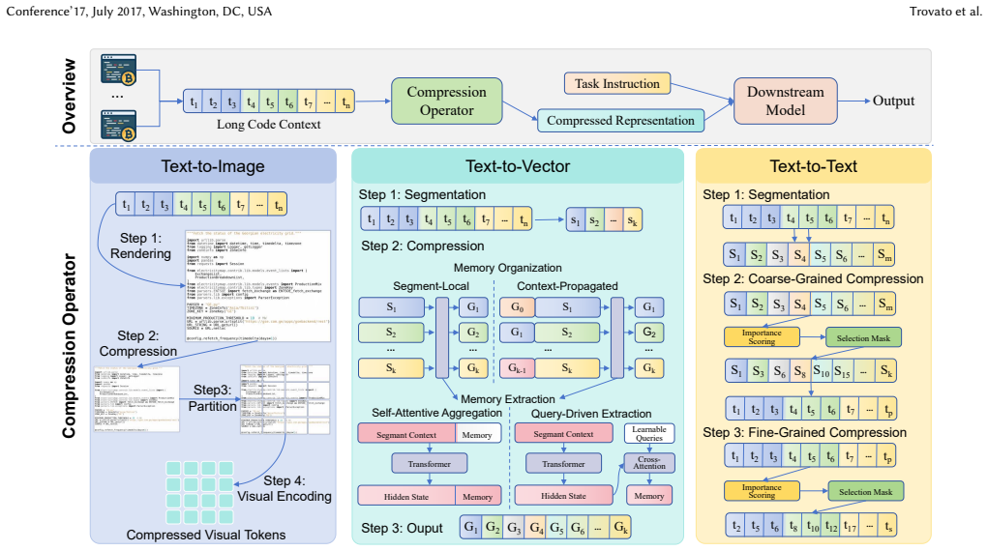Click the 'Segment-Local' label

(431, 286)
